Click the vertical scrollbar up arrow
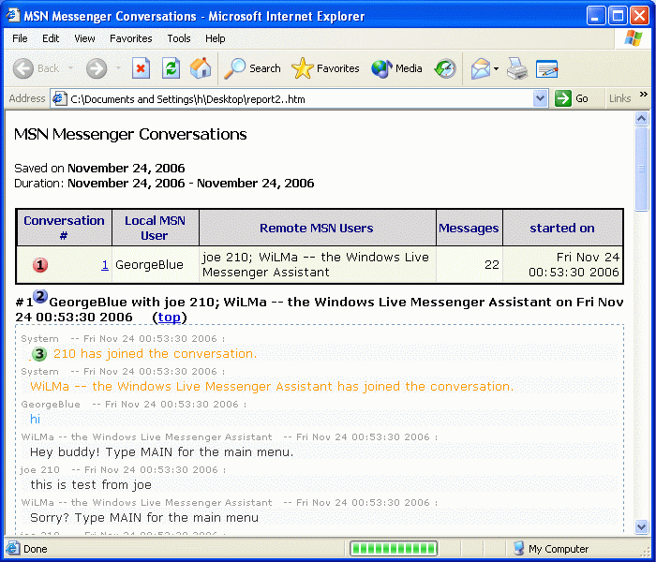 tap(641, 119)
